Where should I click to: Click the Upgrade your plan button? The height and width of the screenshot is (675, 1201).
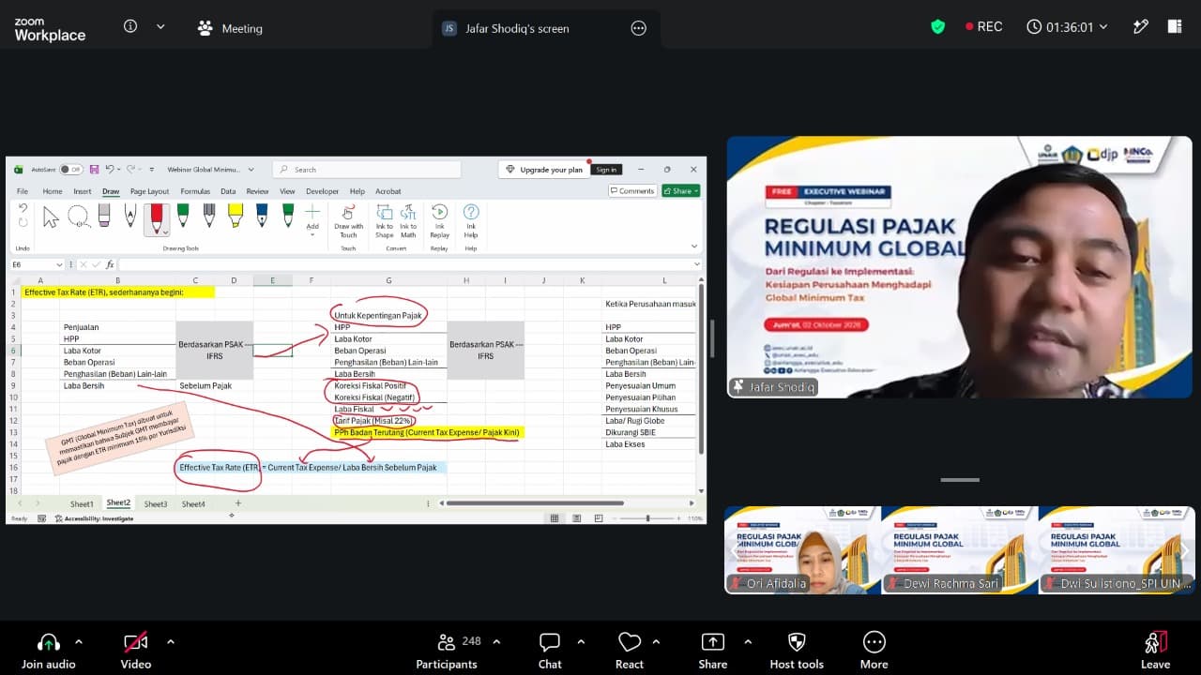coord(544,170)
